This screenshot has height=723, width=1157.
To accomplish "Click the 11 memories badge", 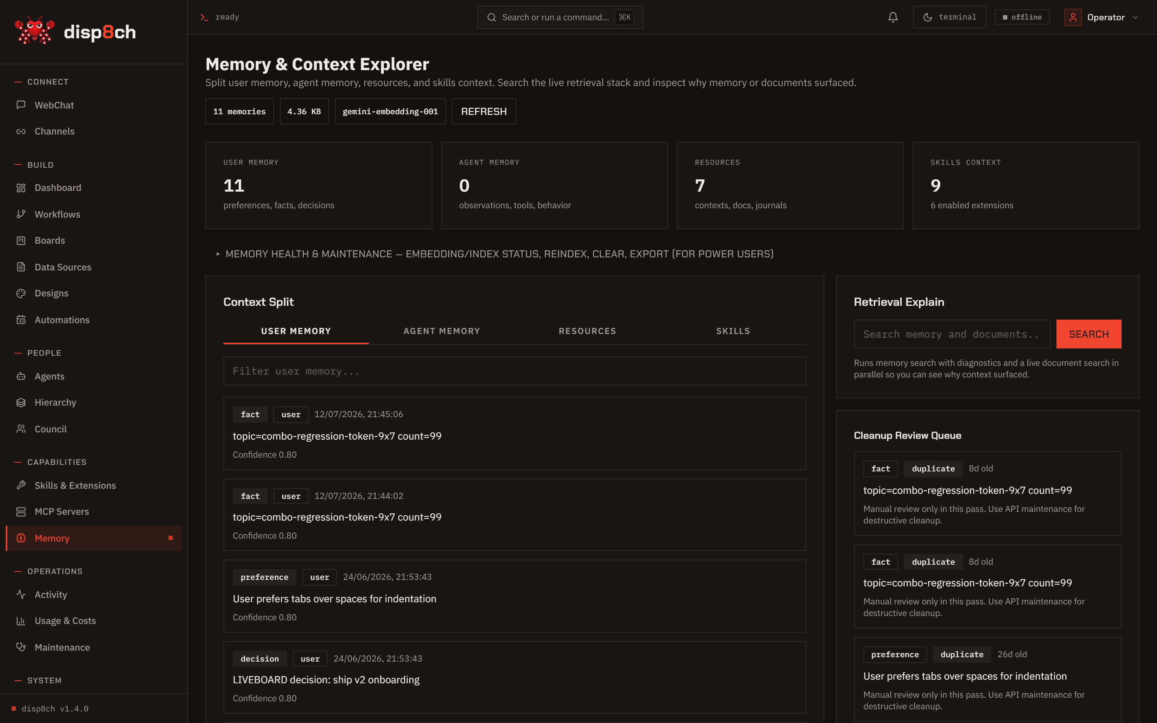I will tap(239, 111).
